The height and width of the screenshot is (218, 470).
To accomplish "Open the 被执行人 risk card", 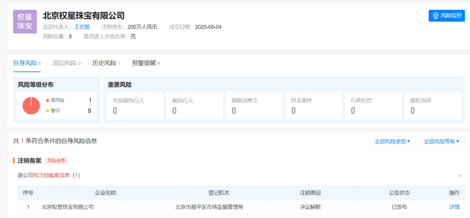I will (x=194, y=106).
